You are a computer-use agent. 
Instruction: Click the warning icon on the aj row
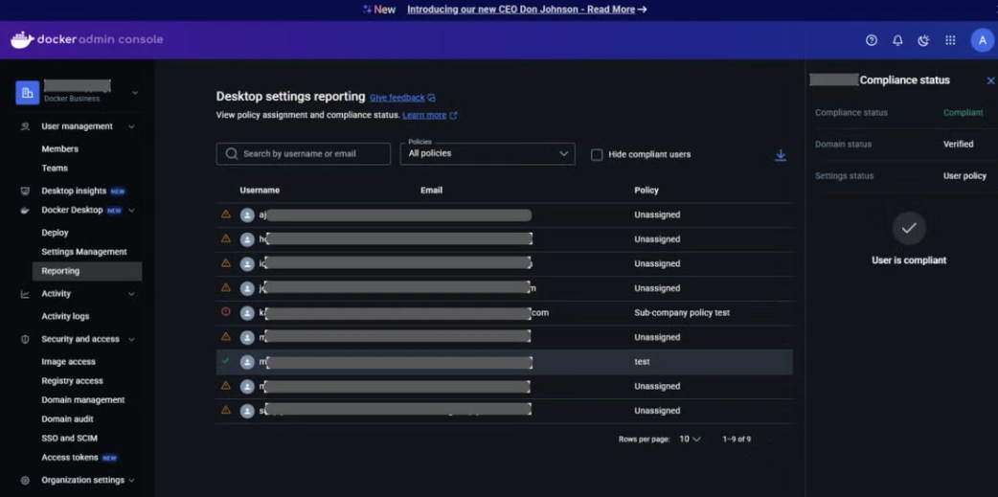pos(225,215)
